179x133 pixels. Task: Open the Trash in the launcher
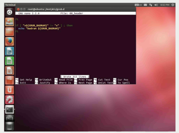[10, 126]
